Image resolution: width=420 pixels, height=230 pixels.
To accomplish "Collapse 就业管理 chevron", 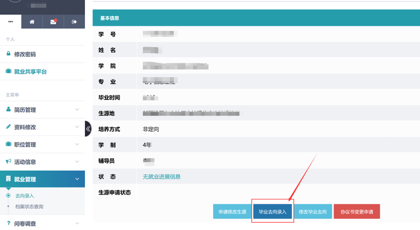I will click(77, 179).
